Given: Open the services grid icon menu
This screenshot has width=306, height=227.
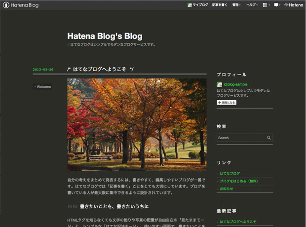Looking at the screenshot, I should pos(266,5).
